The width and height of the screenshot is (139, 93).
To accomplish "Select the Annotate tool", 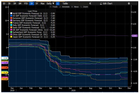I will coord(64,7).
